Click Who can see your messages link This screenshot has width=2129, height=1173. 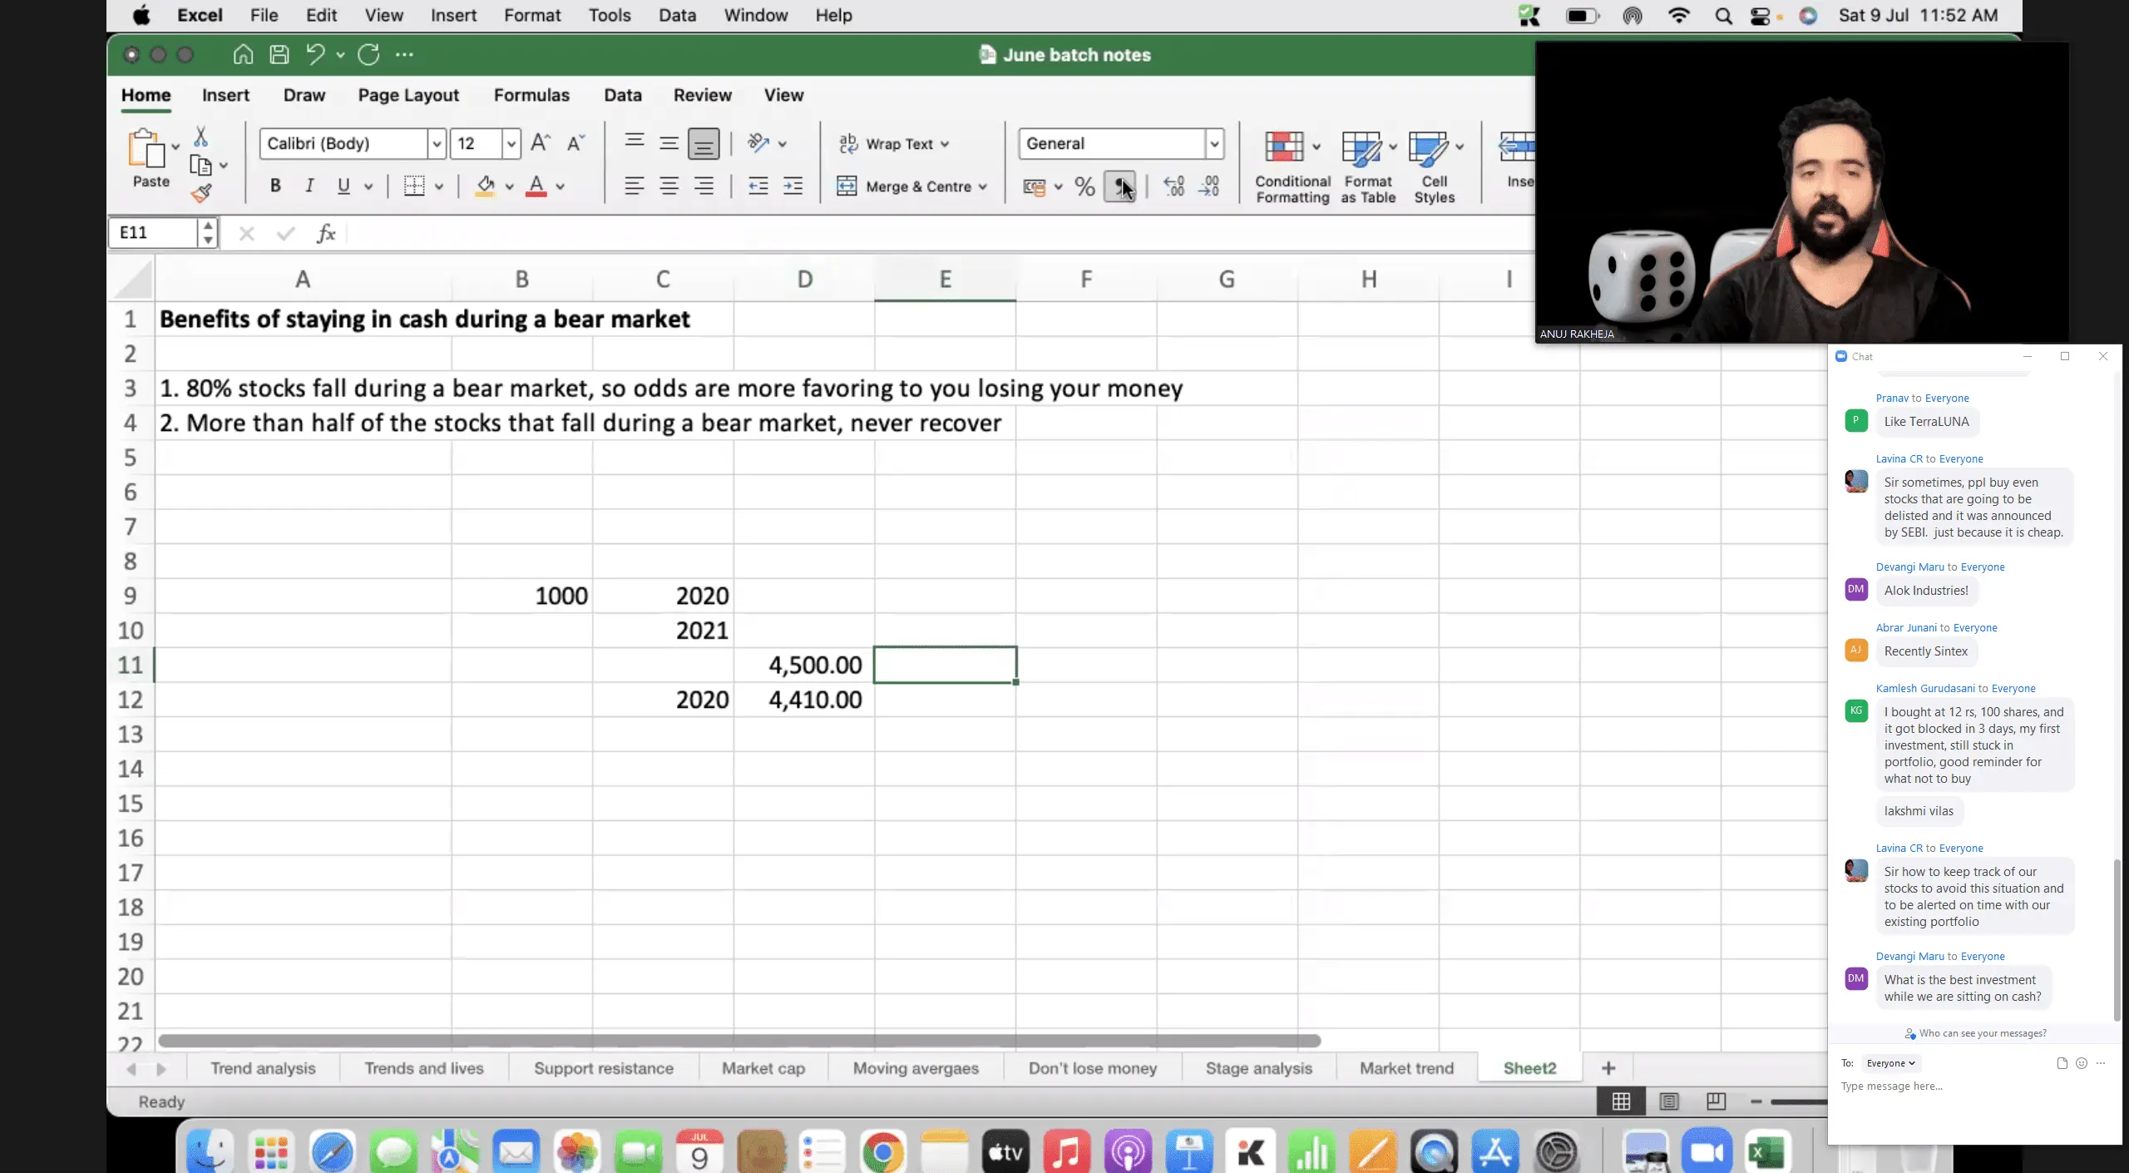click(x=1982, y=1033)
